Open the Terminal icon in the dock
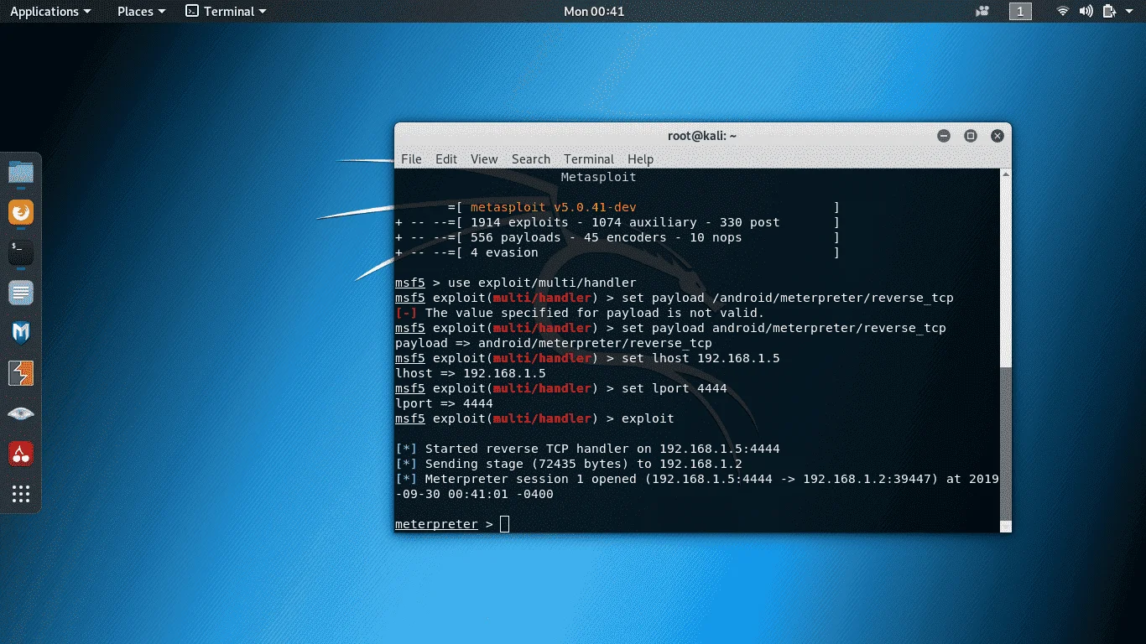This screenshot has width=1146, height=644. click(21, 252)
